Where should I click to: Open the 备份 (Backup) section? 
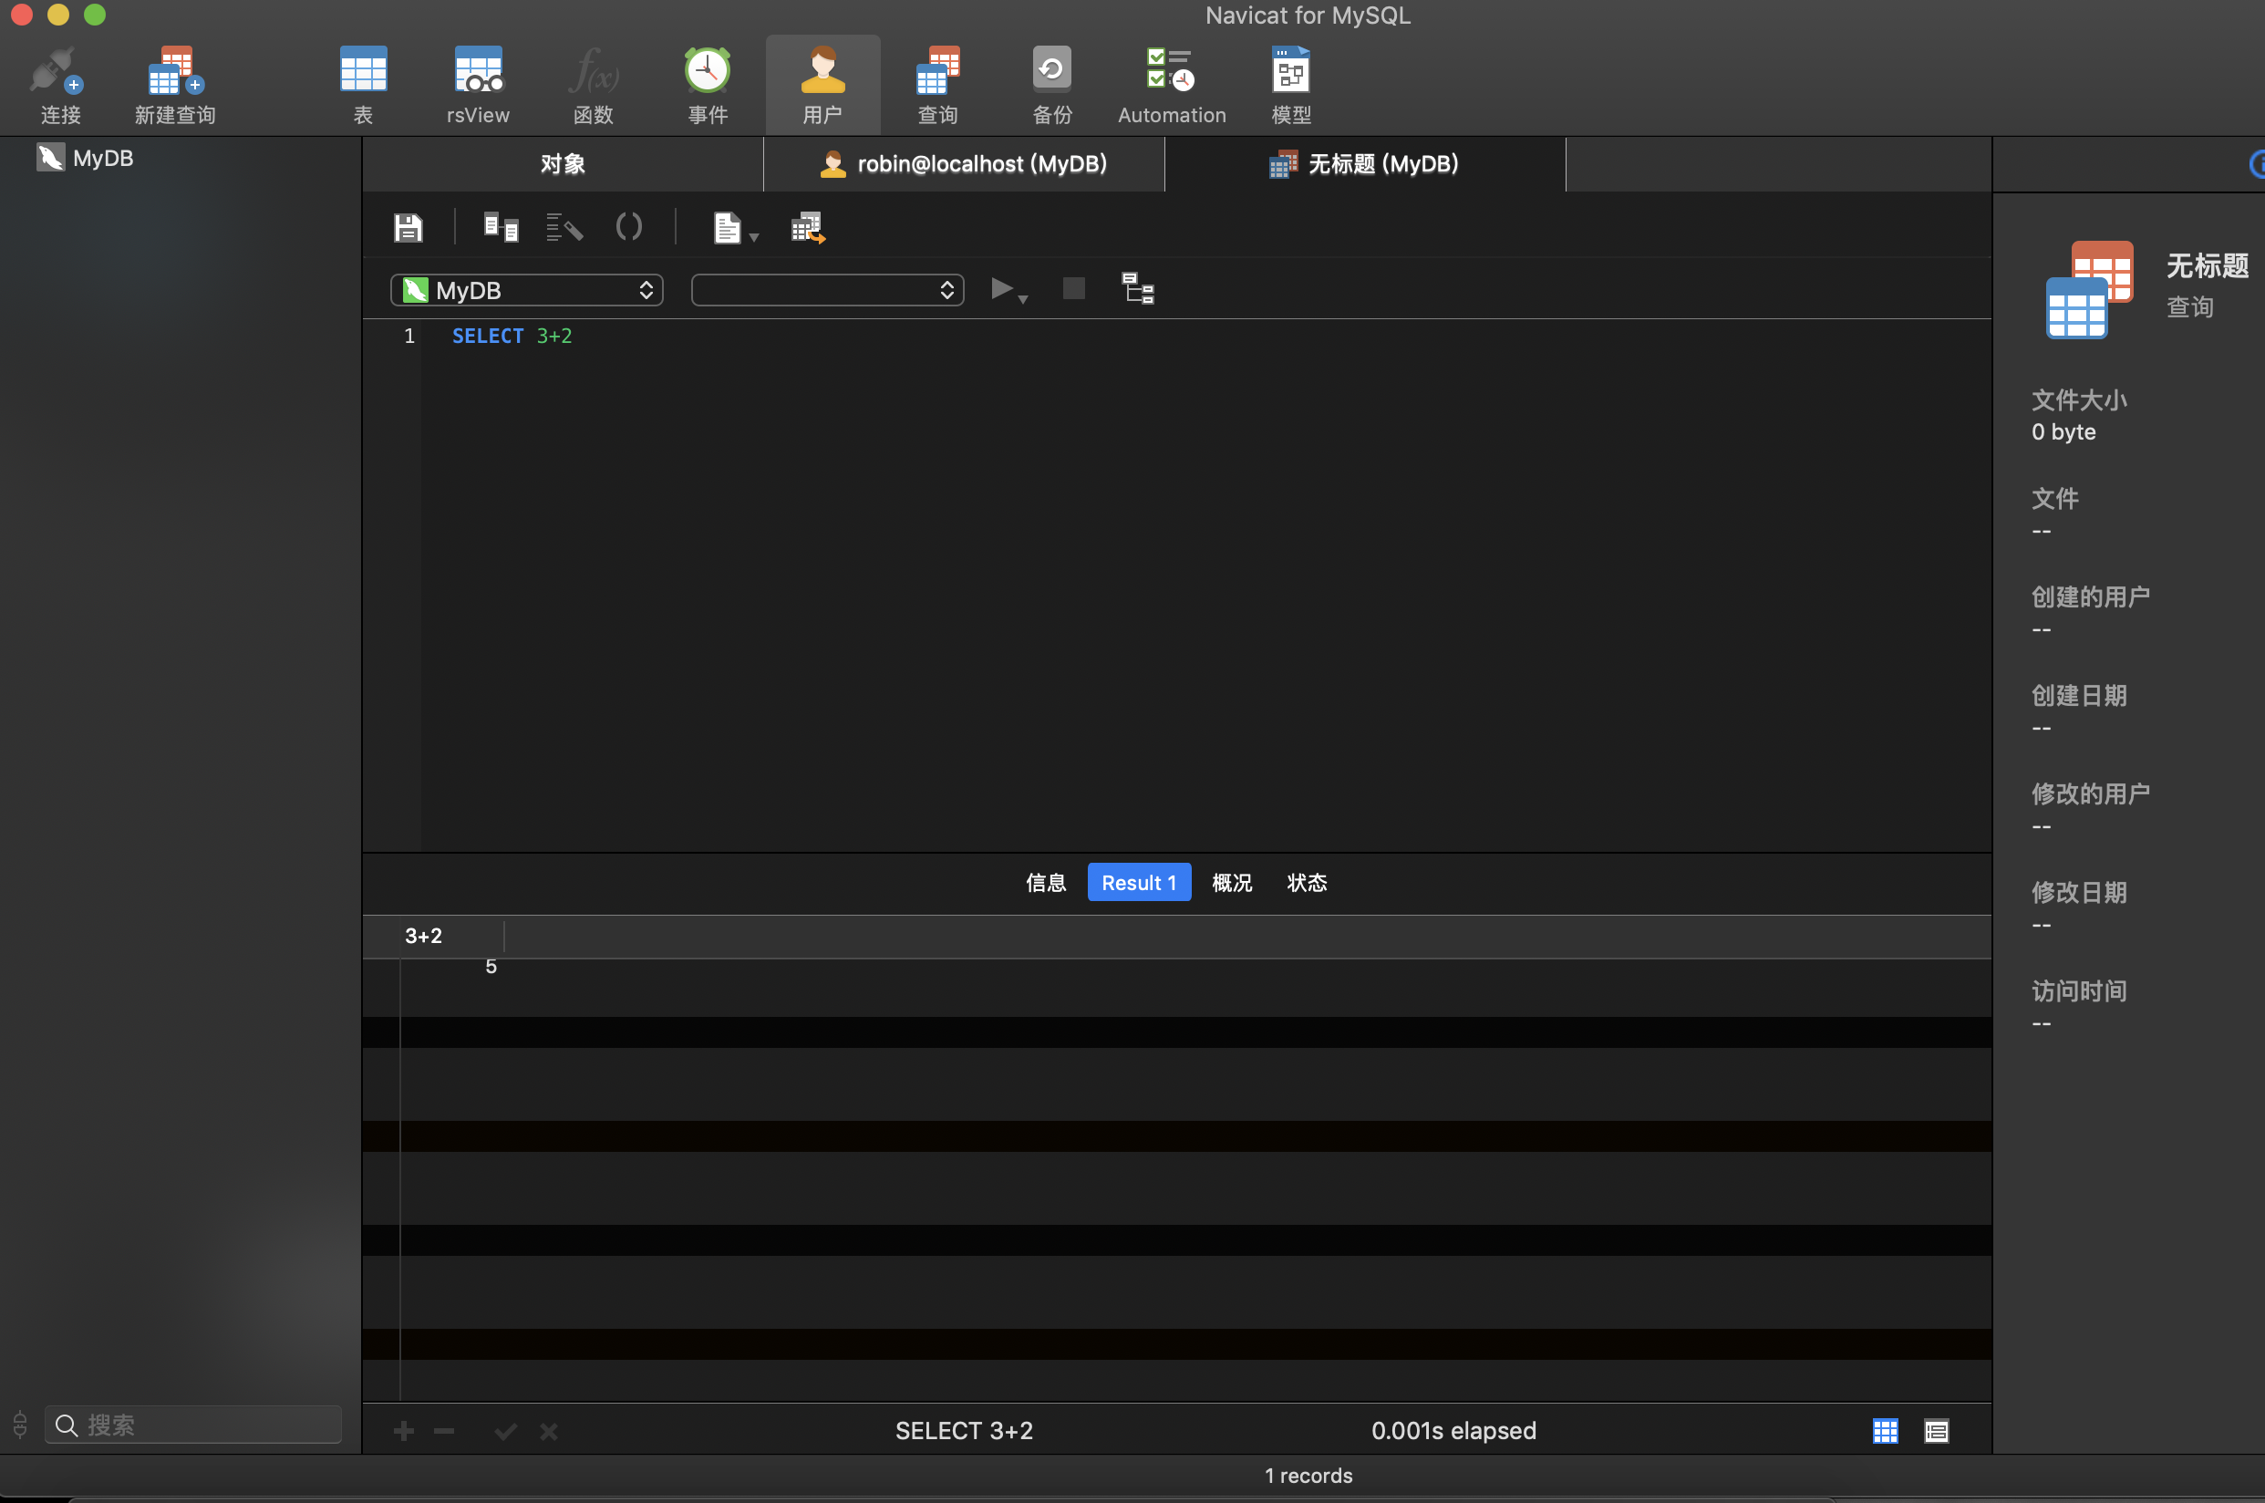pos(1052,84)
